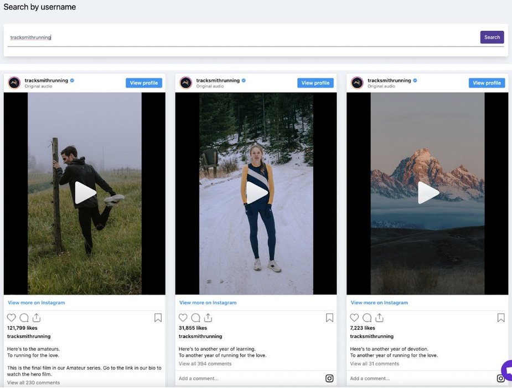Focus the username search input field

[243, 38]
